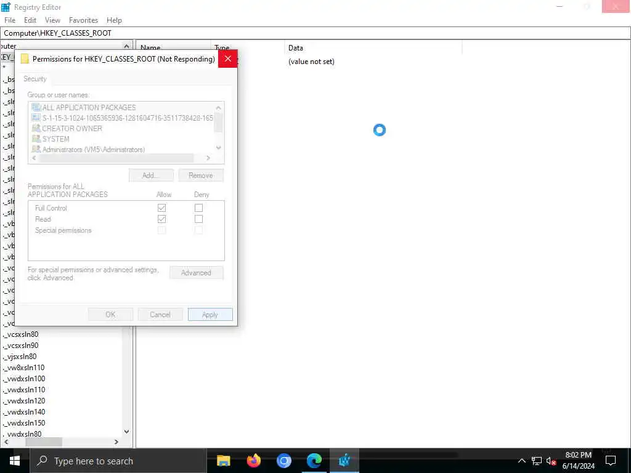The image size is (631, 473).
Task: Click tree pane horizontal scrollbar thumb
Action: pyautogui.click(x=44, y=442)
